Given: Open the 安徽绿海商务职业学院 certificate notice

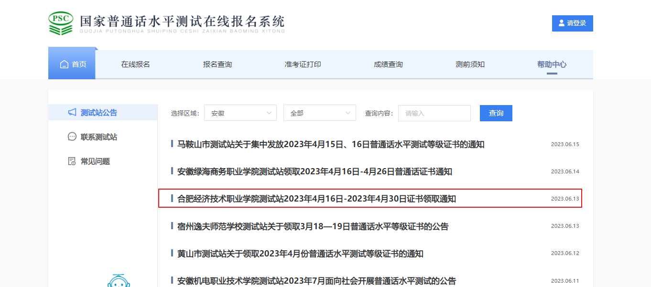Looking at the screenshot, I should 315,171.
